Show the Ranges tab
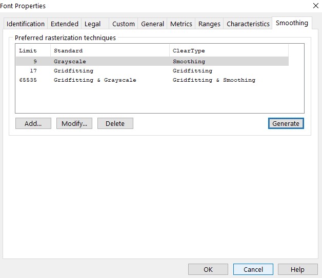Viewport: 322px width, 278px height. coord(209,24)
